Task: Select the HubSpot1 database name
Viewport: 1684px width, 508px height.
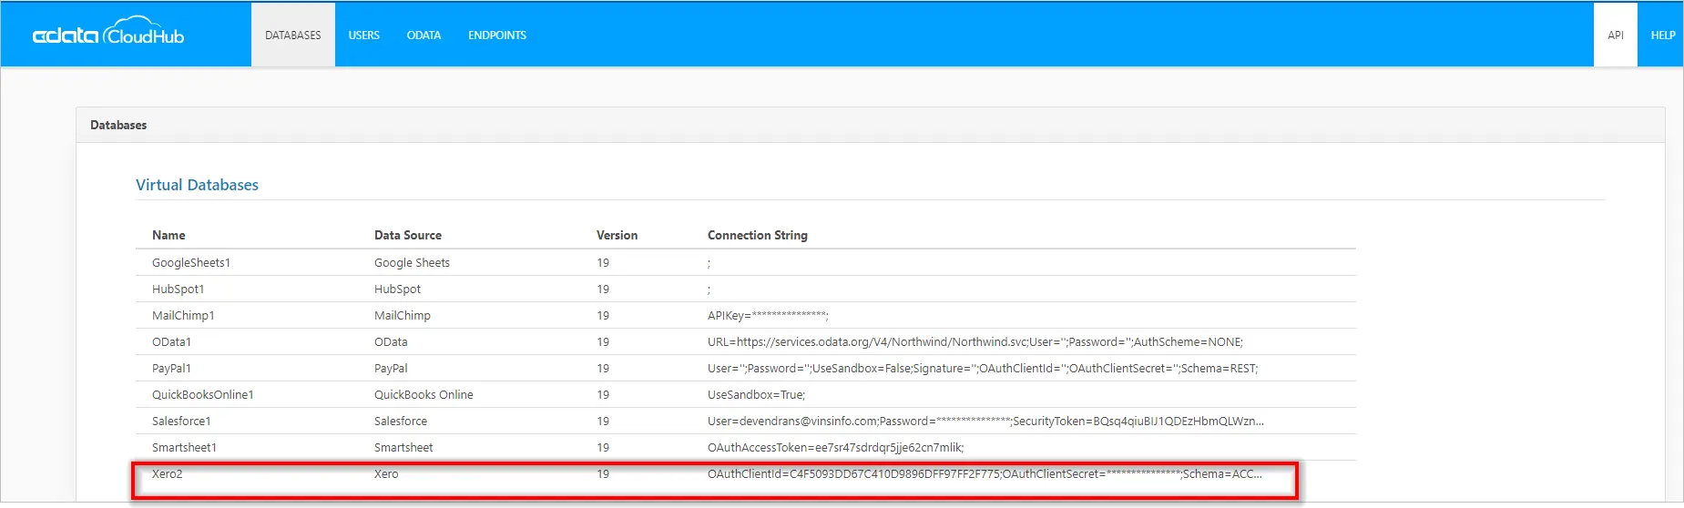Action: [x=179, y=289]
